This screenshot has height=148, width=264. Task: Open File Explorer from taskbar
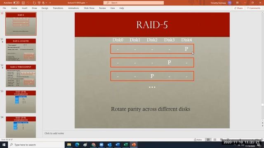pos(69,145)
